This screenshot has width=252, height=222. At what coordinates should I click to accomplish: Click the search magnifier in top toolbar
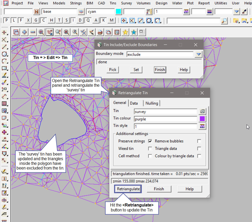coord(225,20)
